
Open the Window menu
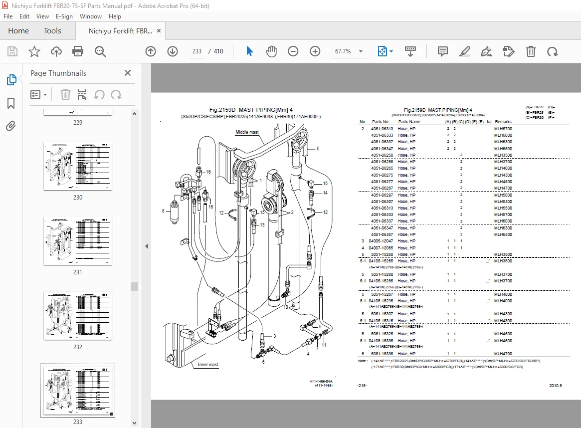click(x=91, y=16)
